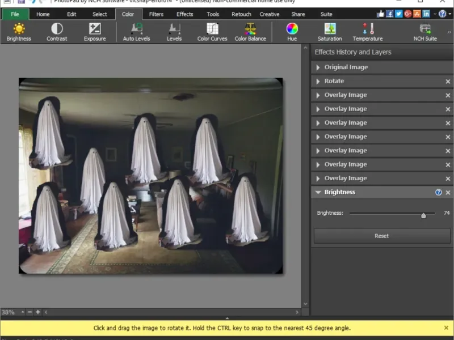Image resolution: width=454 pixels, height=340 pixels.
Task: Expand Overlay Image entry directly above Brightness
Action: 318,178
